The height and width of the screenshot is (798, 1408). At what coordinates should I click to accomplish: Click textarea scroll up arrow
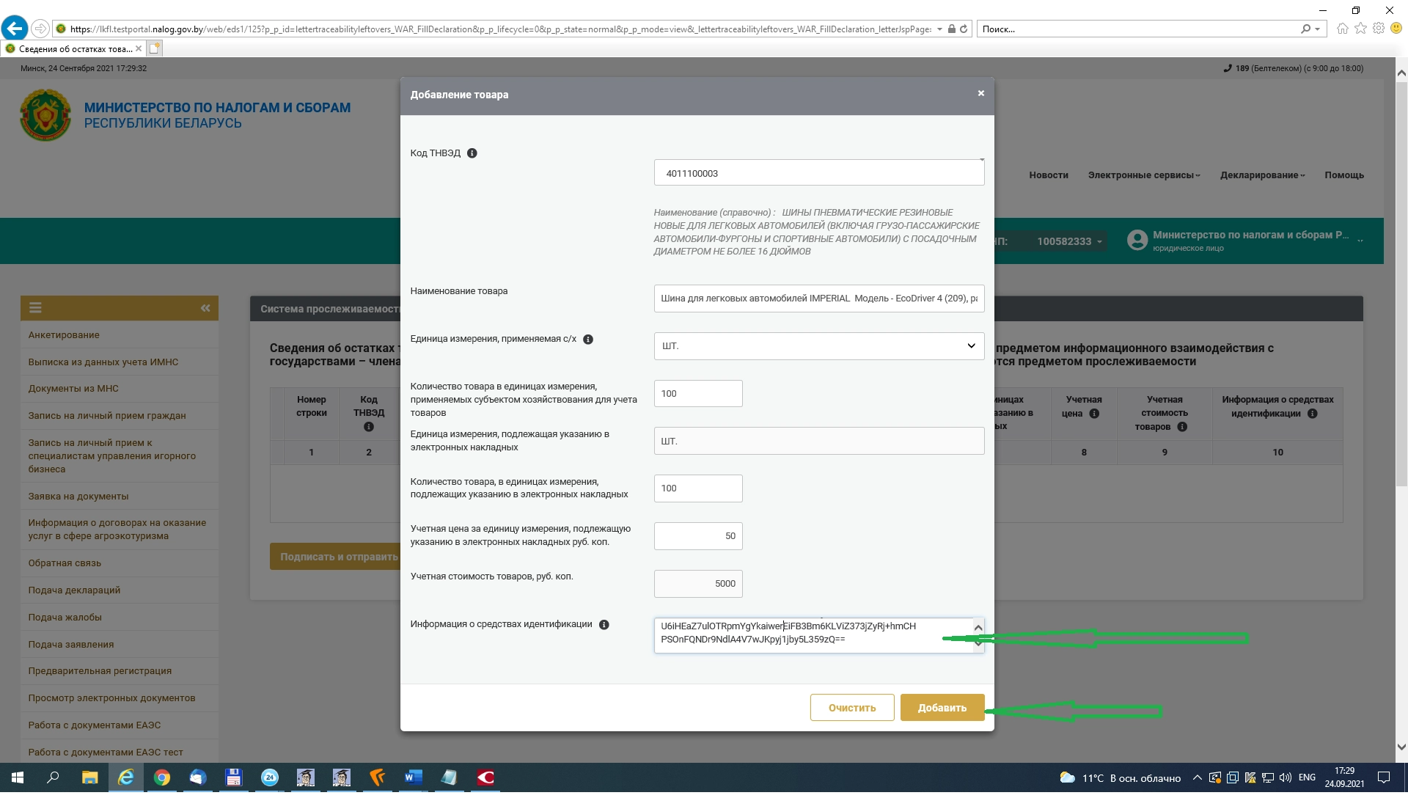coord(978,627)
